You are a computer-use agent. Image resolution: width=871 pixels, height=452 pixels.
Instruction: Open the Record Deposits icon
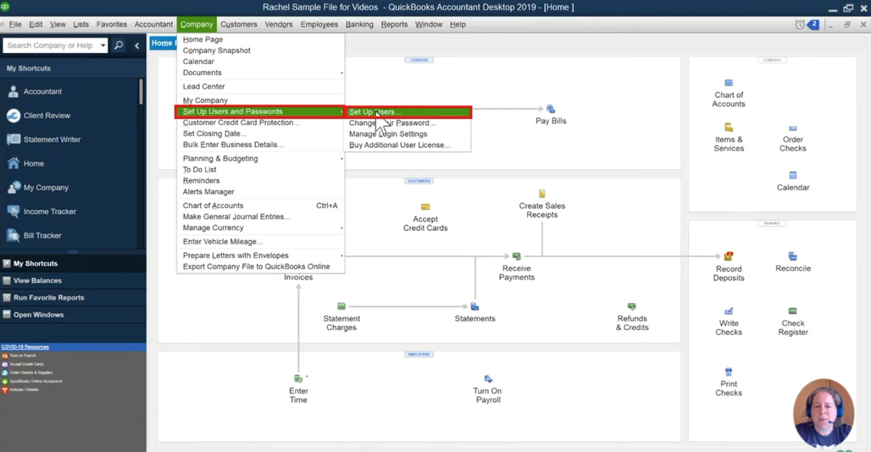point(728,256)
